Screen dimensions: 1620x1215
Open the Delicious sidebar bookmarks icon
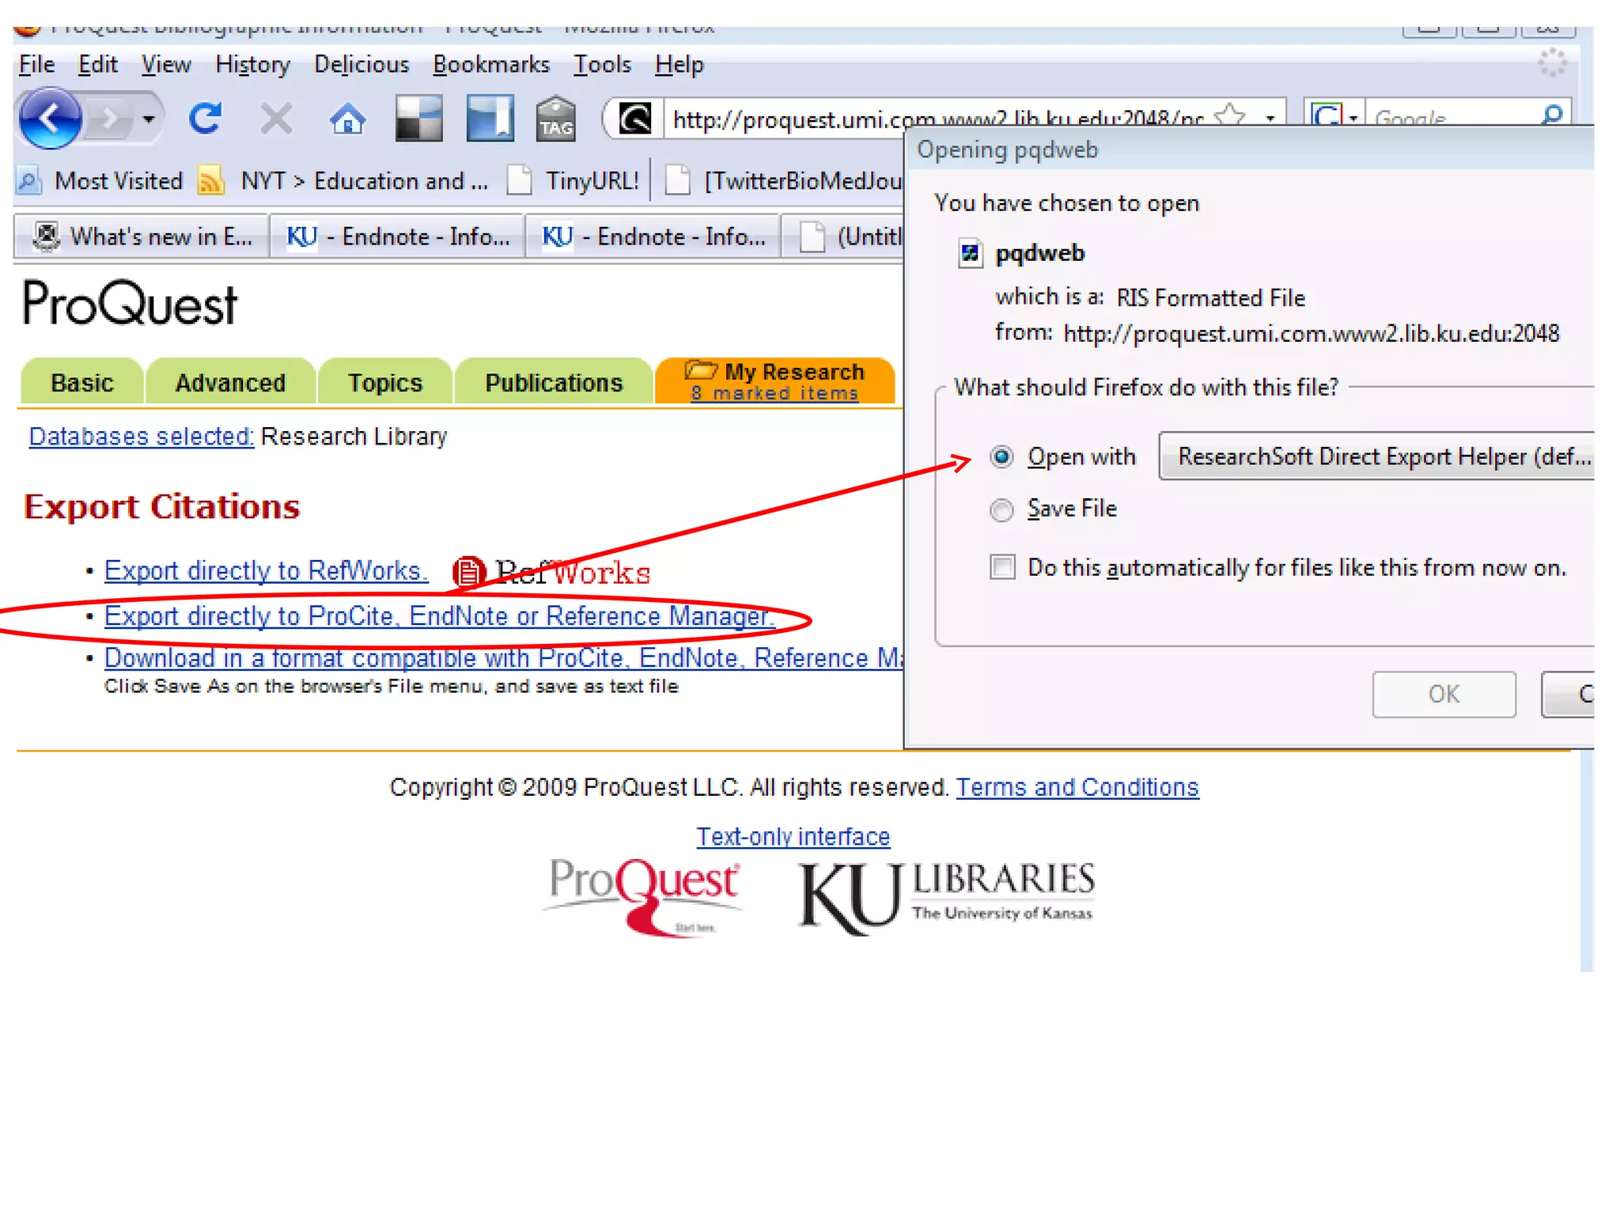490,119
